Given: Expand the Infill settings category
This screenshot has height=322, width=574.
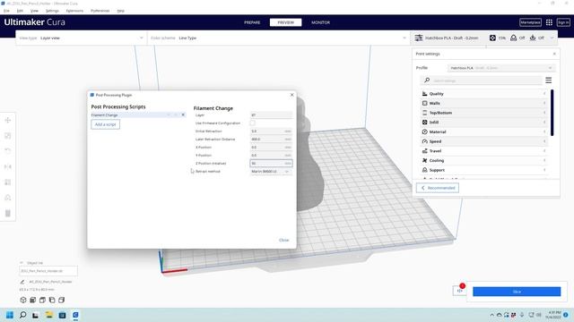Looking at the screenshot, I should [x=484, y=123].
